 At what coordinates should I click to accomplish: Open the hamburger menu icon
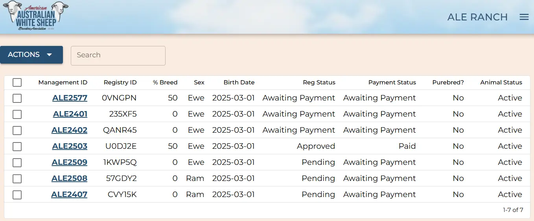pos(524,17)
